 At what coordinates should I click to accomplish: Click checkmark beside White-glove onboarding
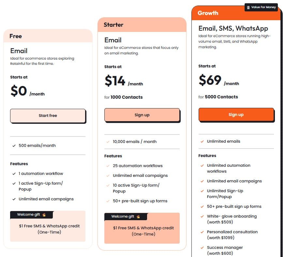(x=202, y=216)
